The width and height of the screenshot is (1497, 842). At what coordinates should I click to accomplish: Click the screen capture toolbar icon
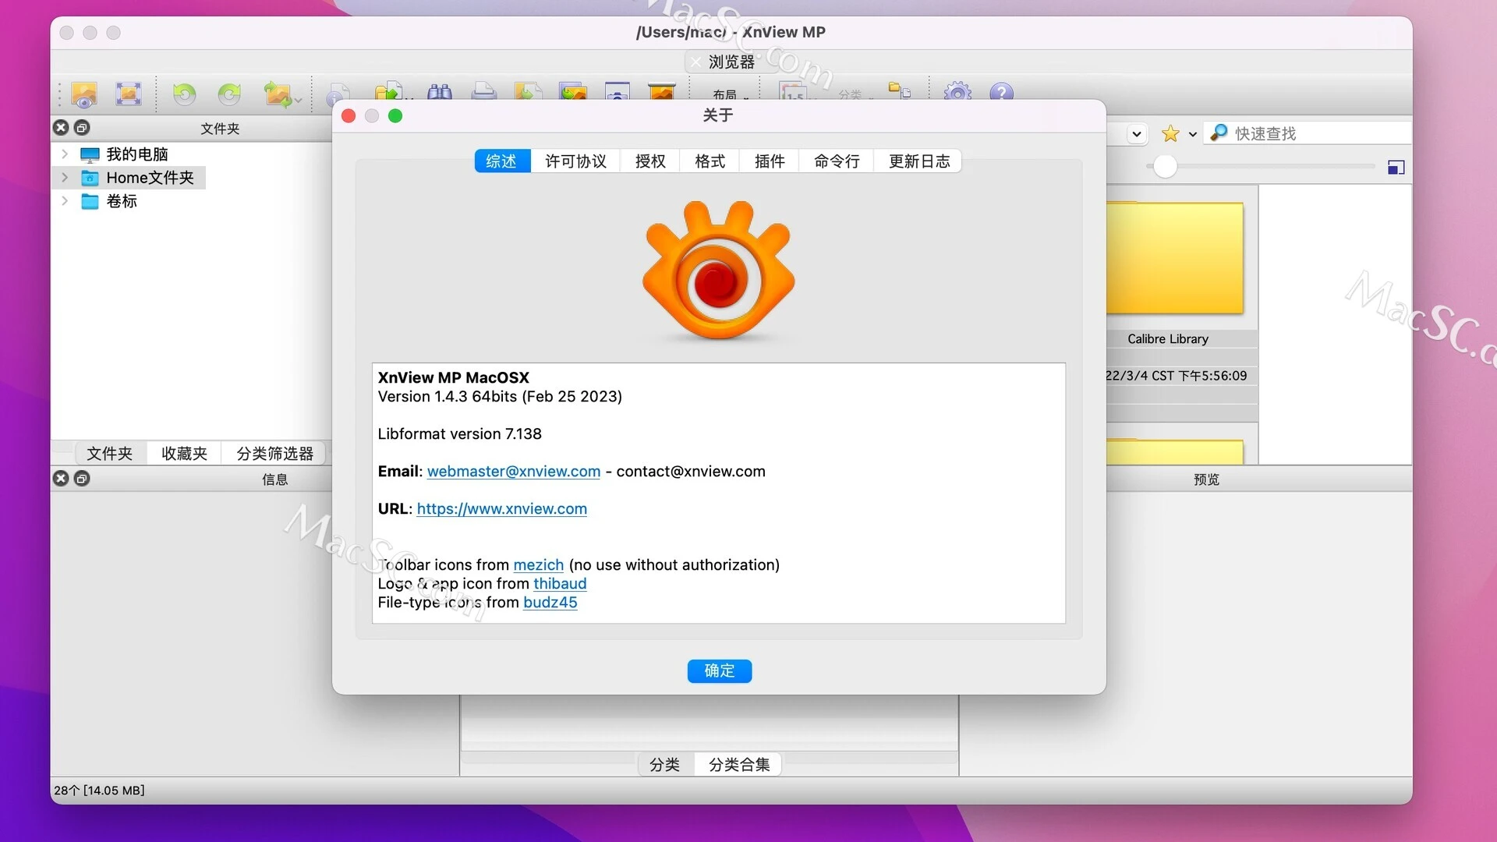coord(618,92)
